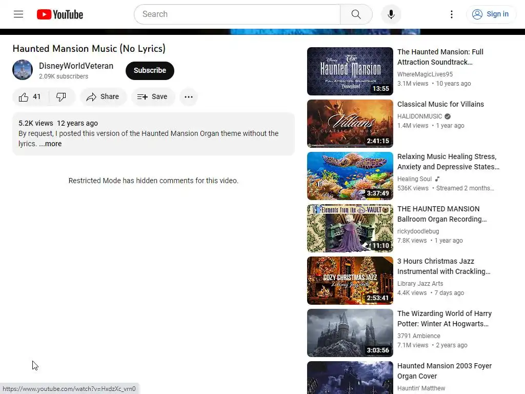The image size is (525, 394).
Task: Open Hauntin' Matthew channel name
Action: coord(421,388)
